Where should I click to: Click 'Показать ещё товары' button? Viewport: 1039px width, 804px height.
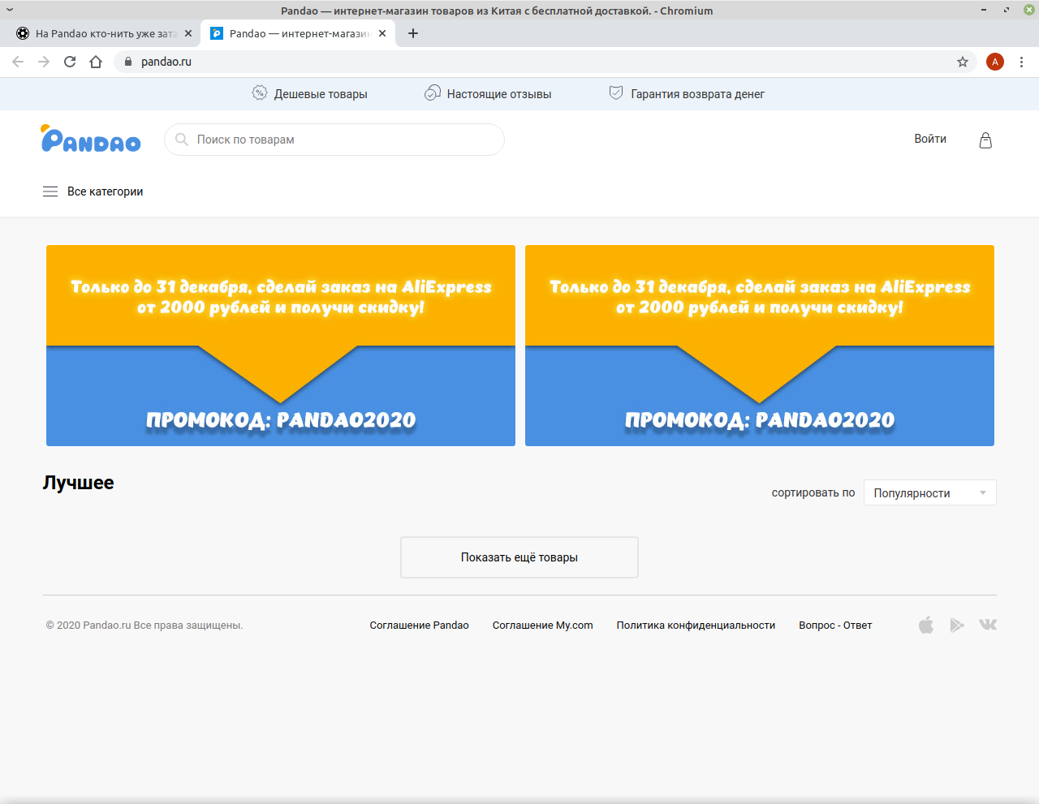[519, 557]
